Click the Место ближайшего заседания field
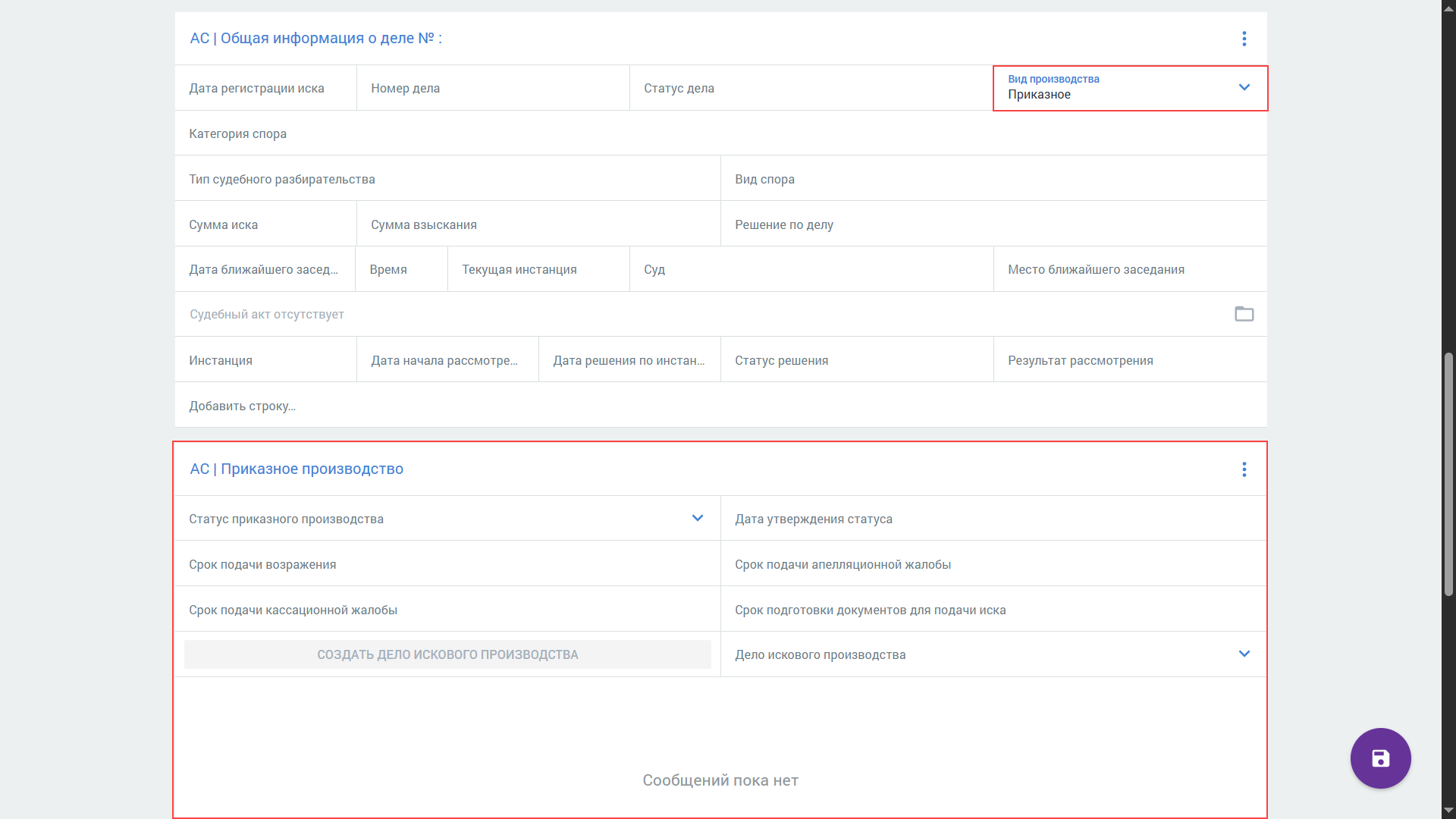This screenshot has width=1456, height=819. [x=1130, y=269]
